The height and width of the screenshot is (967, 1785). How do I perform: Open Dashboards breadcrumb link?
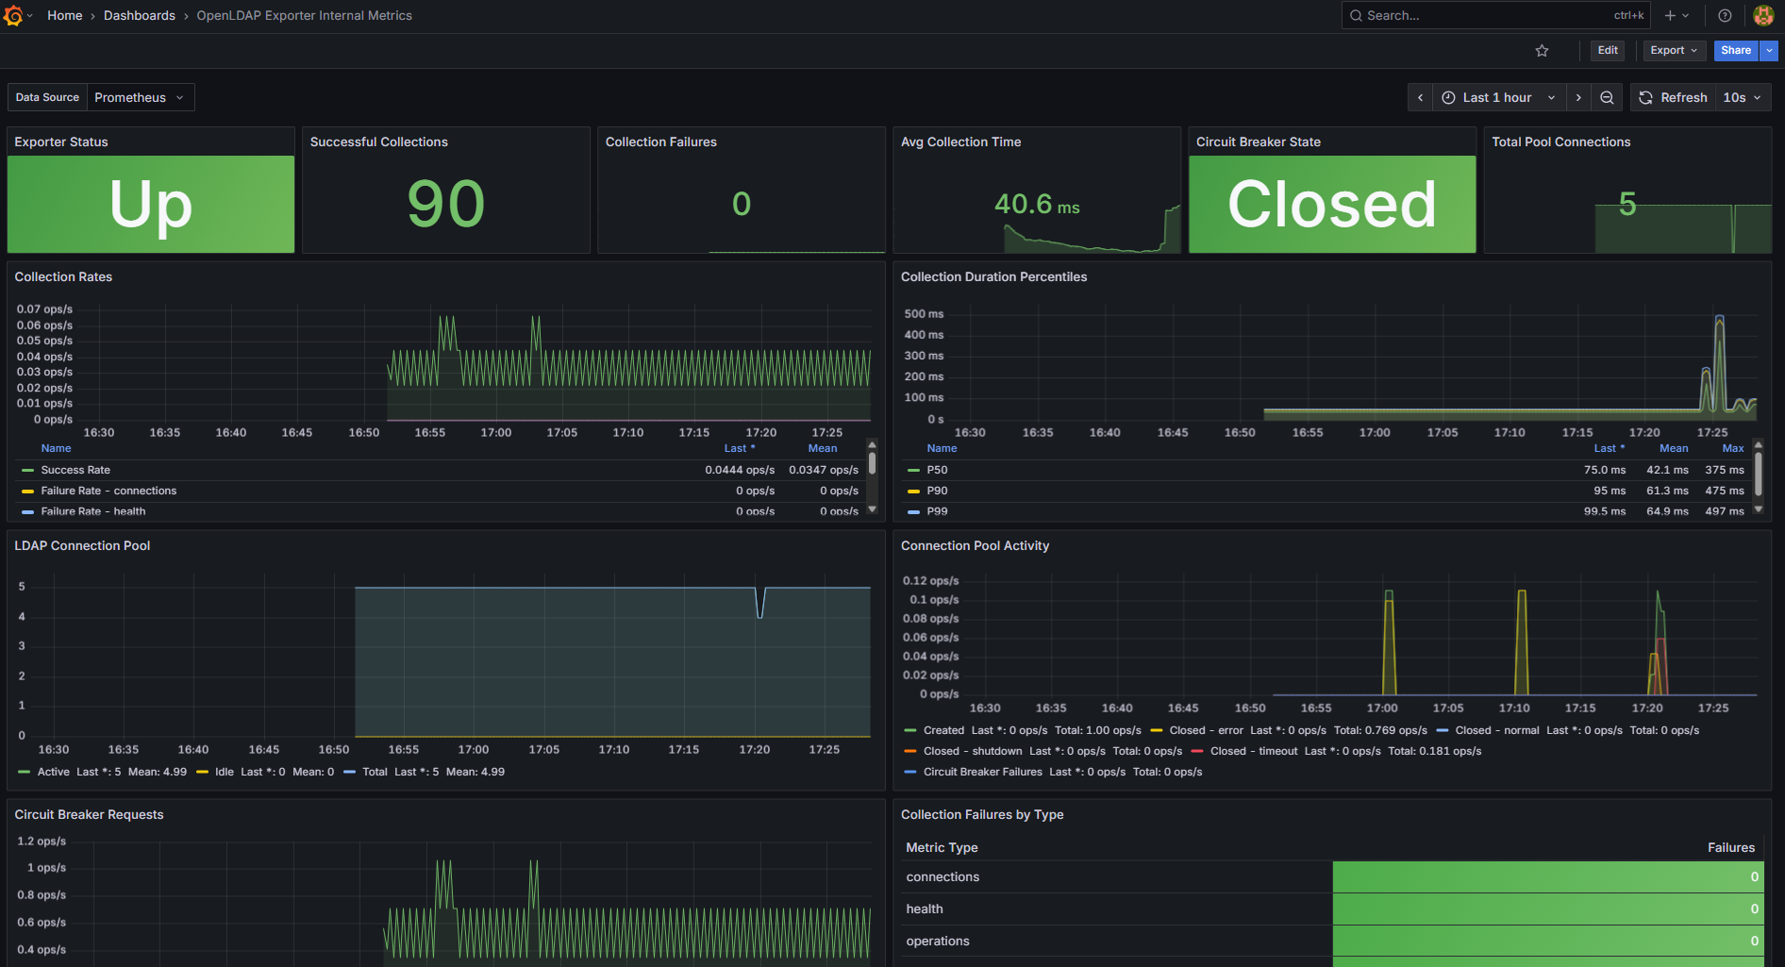tap(140, 16)
